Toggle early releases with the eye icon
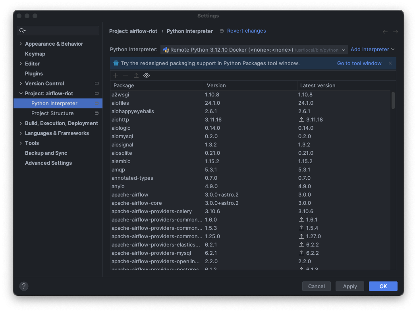This screenshot has width=417, height=312. coord(146,75)
